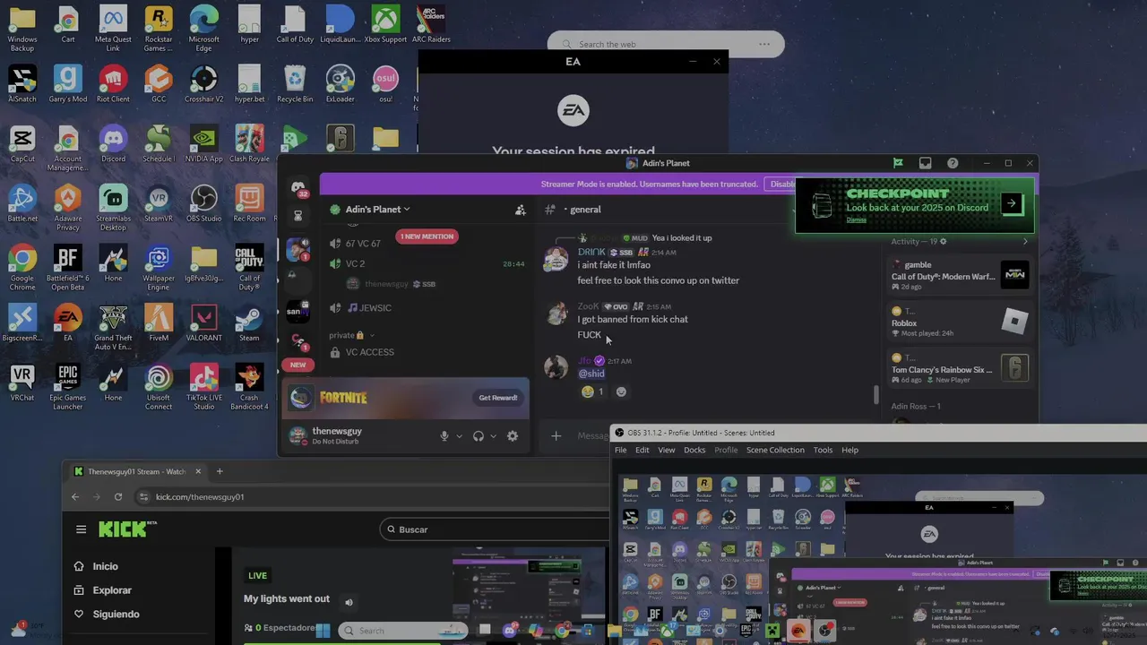Screen dimensions: 1147x645
Task: Click the message attach plus icon
Action: pos(556,436)
